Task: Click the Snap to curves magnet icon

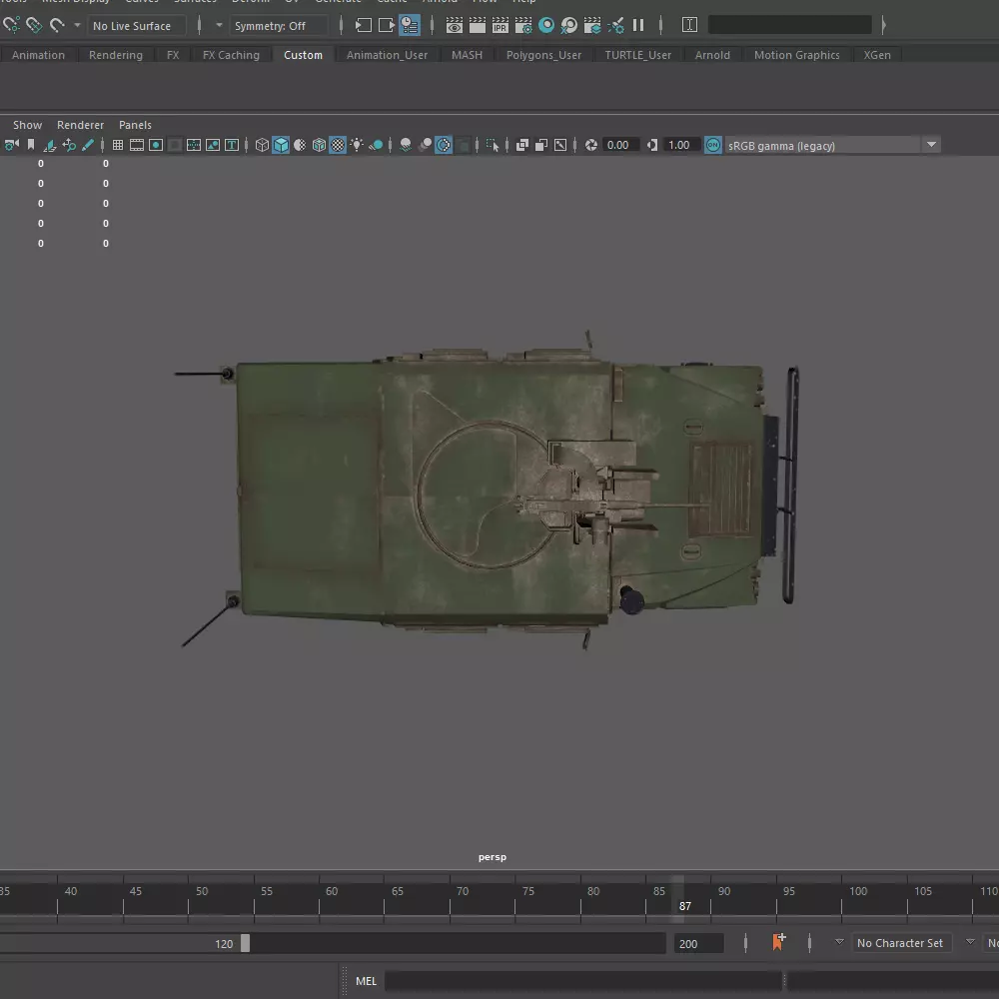Action: tap(34, 26)
